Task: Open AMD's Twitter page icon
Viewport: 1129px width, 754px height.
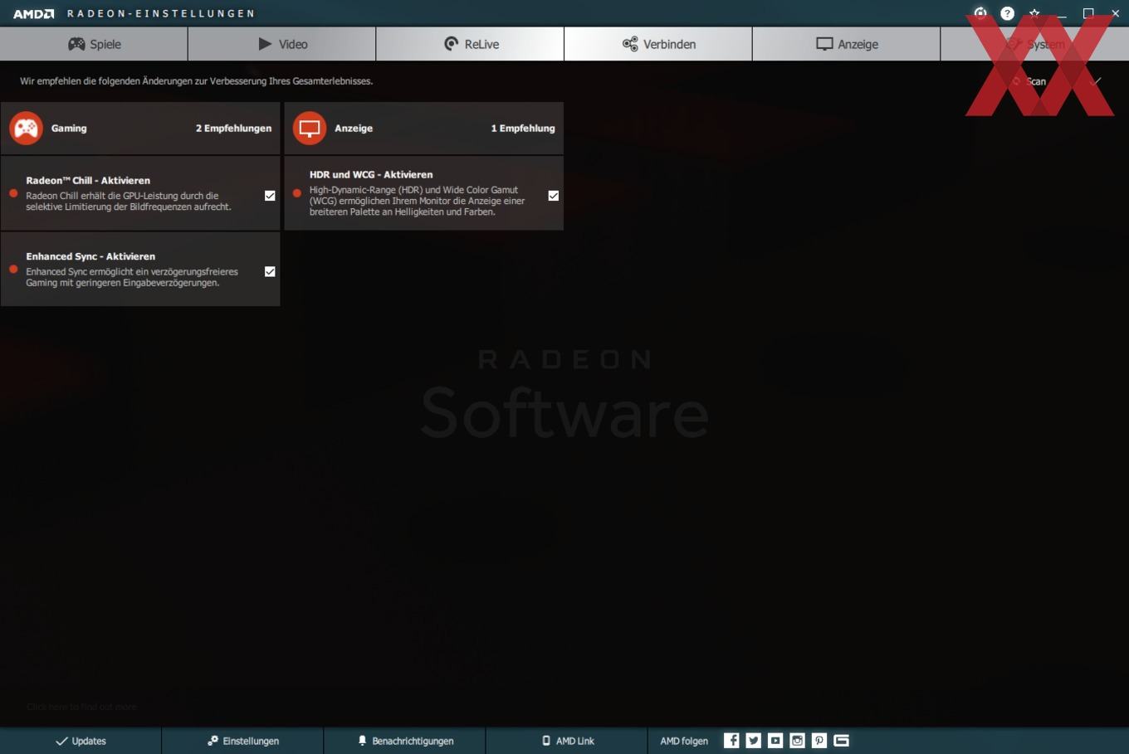Action: (753, 741)
